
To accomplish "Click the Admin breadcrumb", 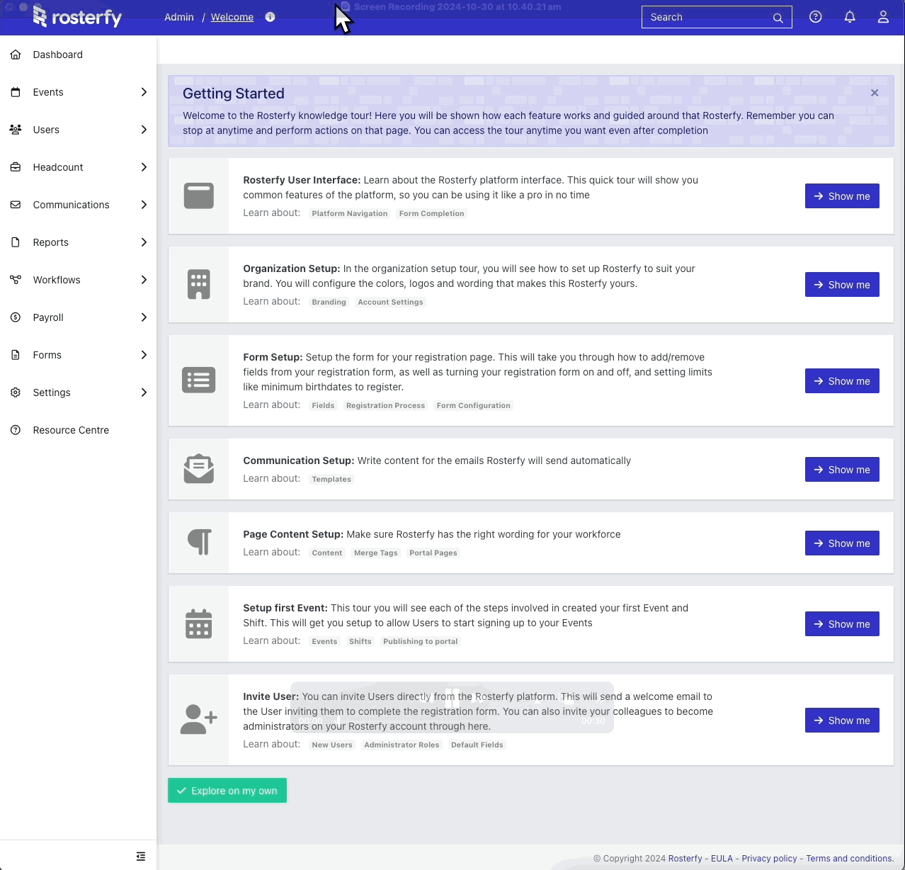I will pos(179,17).
